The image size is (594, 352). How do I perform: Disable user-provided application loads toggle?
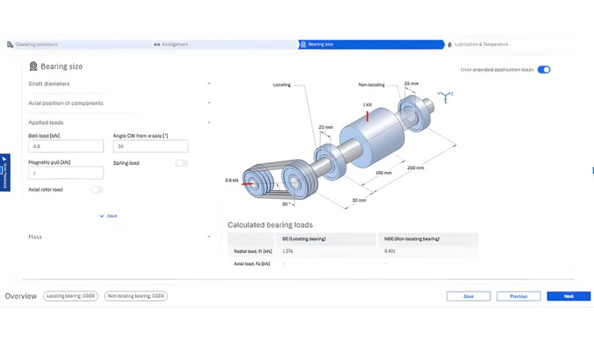(543, 70)
